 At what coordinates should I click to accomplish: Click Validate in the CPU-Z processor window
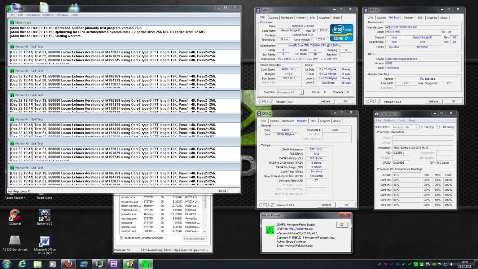(325, 101)
